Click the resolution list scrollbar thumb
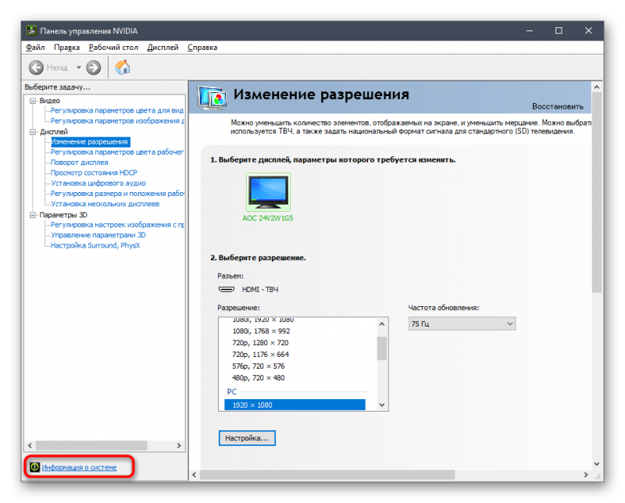Image resolution: width=625 pixels, height=503 pixels. [x=382, y=348]
